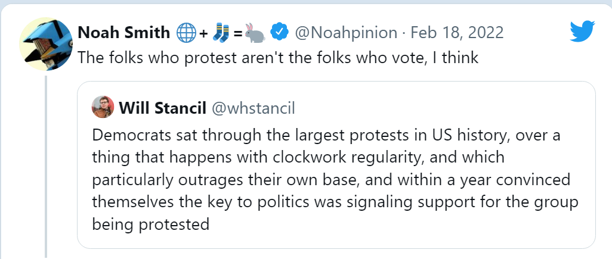Click the words 'being protested'
The image size is (612, 259).
(150, 224)
